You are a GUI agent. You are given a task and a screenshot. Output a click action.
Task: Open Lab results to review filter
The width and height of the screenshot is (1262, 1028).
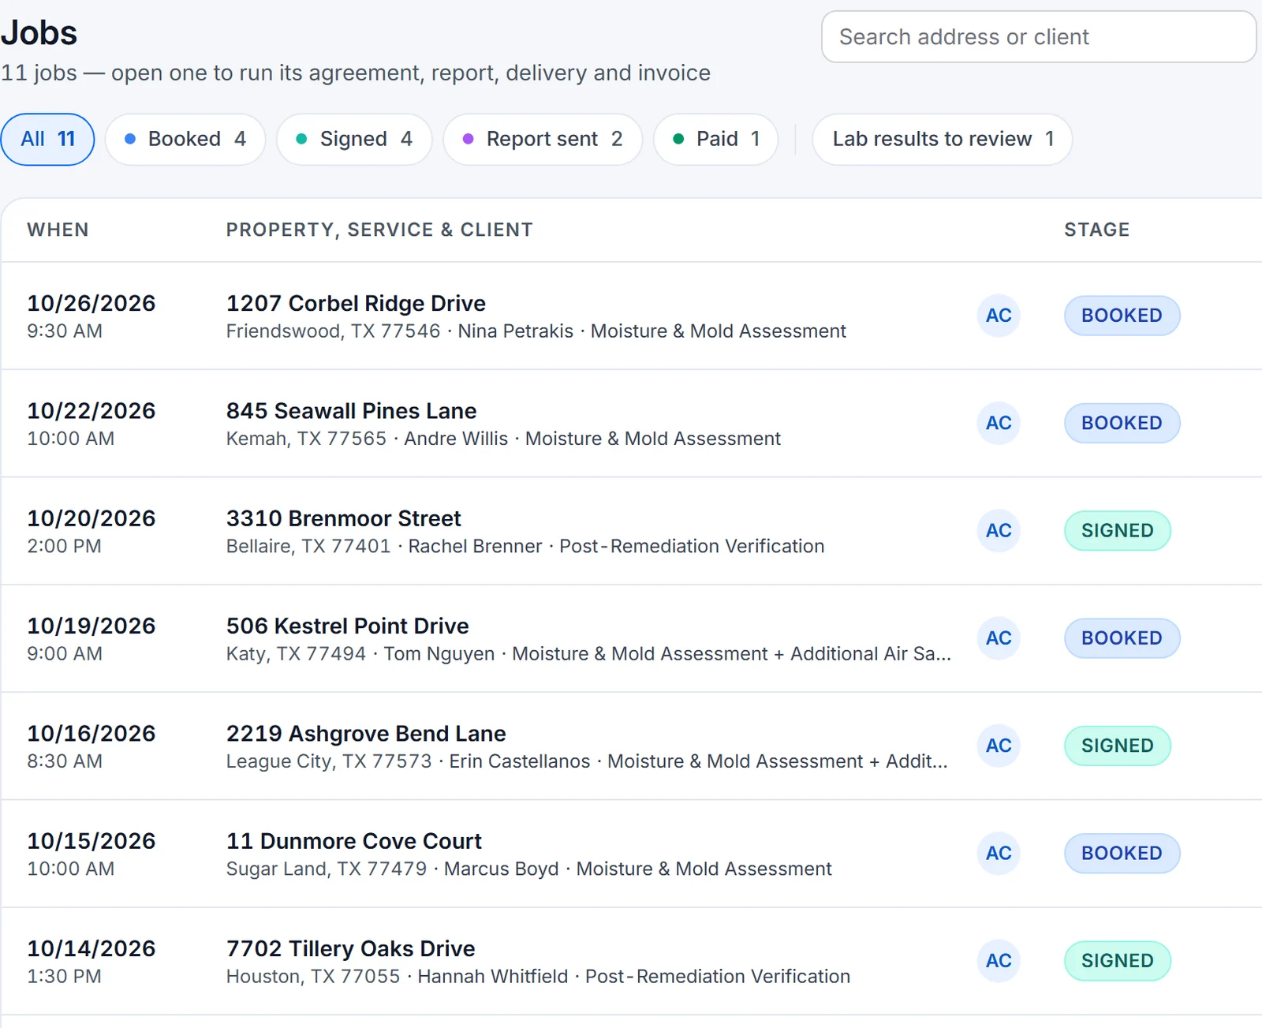coord(943,140)
